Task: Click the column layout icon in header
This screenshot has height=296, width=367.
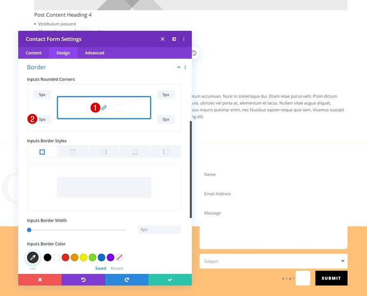Action: click(174, 39)
